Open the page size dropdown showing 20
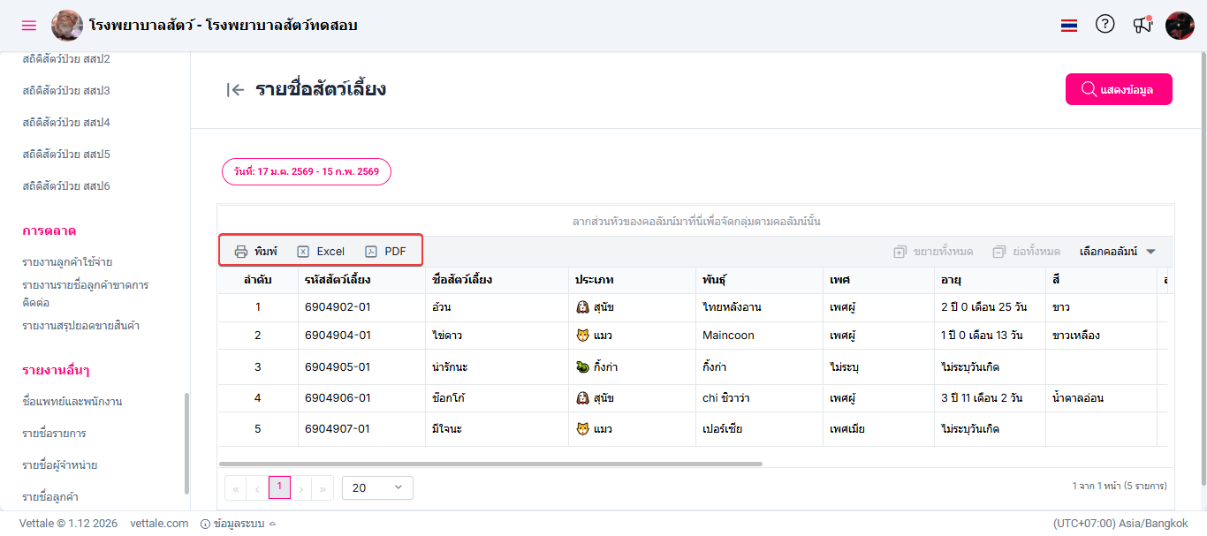 pos(377,487)
